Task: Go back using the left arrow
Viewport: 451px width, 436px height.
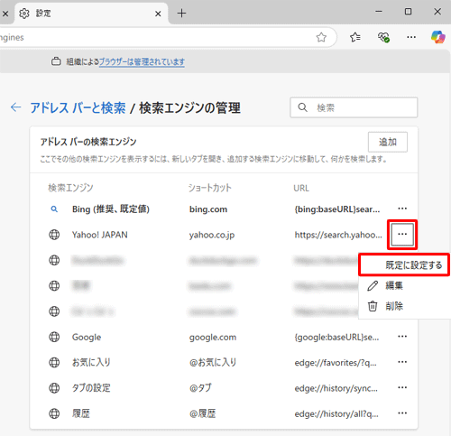Action: pyautogui.click(x=15, y=107)
